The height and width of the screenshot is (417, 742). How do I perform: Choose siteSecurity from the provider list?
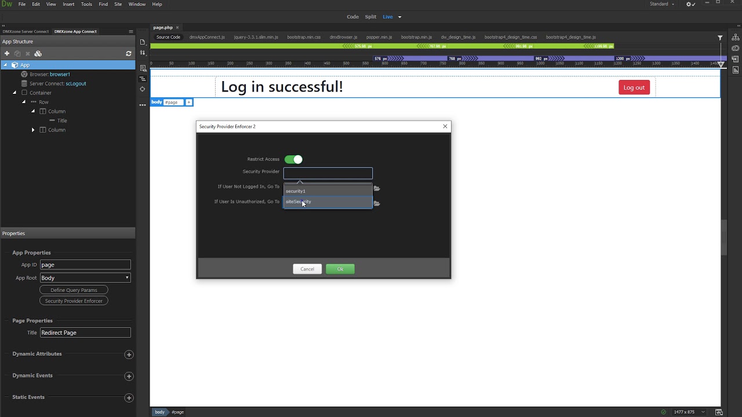coord(328,202)
